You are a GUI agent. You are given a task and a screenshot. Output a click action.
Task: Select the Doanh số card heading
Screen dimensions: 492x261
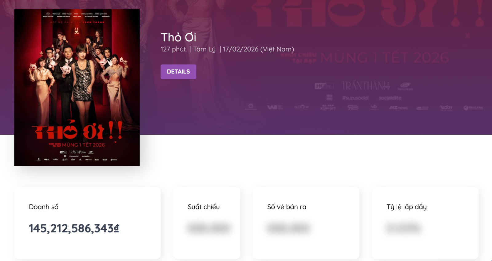44,207
